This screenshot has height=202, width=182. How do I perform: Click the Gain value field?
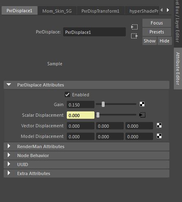click(x=81, y=104)
